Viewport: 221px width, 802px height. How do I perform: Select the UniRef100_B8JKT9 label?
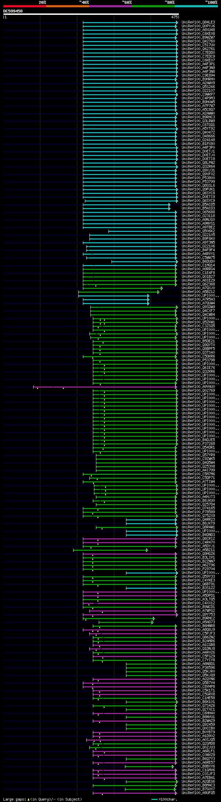pyautogui.click(x=198, y=524)
